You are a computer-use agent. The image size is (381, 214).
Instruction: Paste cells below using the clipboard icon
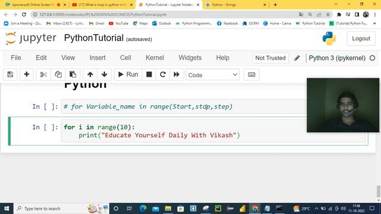click(x=73, y=74)
